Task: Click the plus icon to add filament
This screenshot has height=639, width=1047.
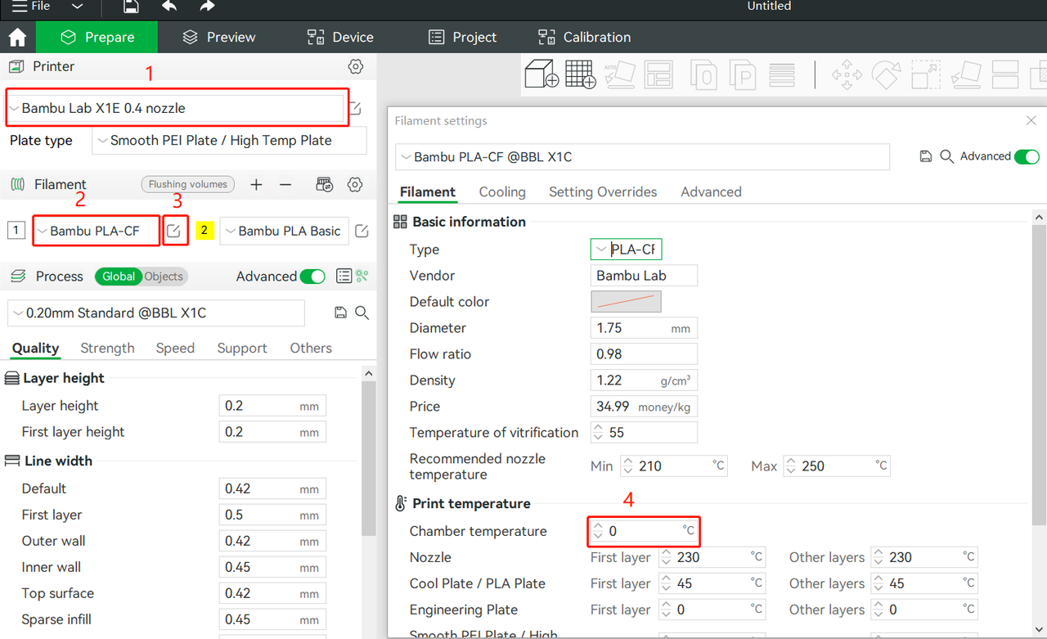Action: click(256, 185)
